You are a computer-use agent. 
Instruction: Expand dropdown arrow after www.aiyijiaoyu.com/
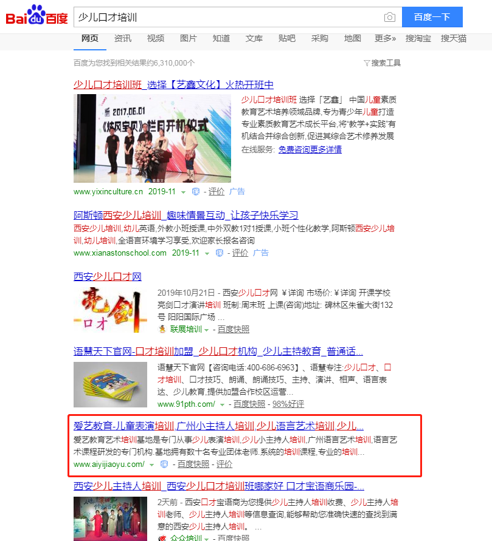point(151,465)
